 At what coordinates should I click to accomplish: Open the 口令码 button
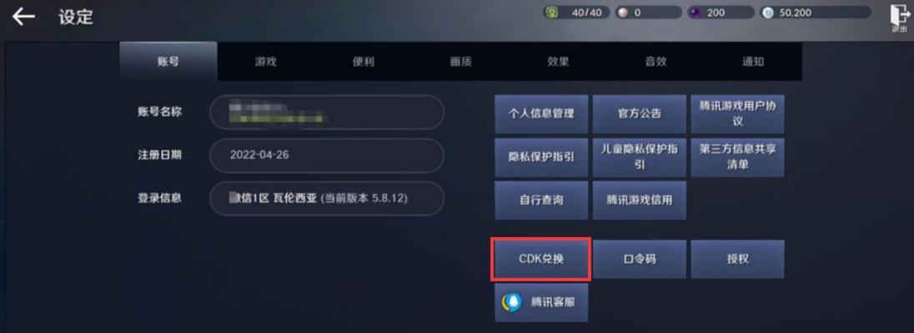[x=640, y=258]
